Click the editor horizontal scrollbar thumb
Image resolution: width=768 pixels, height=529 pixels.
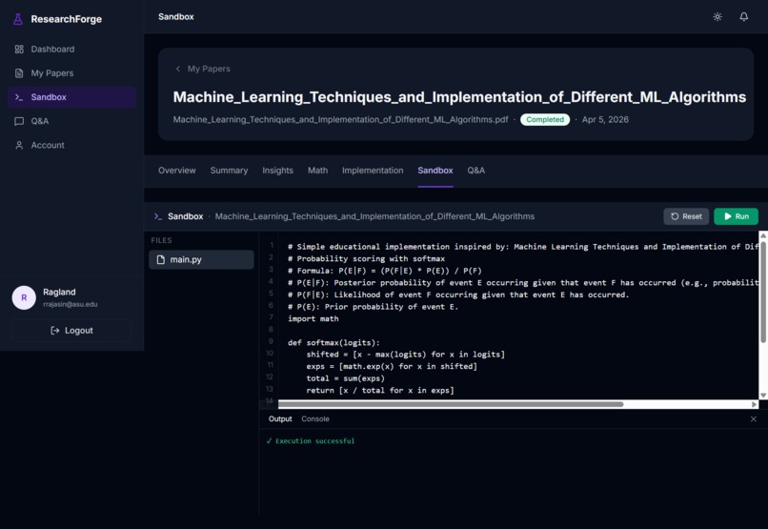(451, 404)
